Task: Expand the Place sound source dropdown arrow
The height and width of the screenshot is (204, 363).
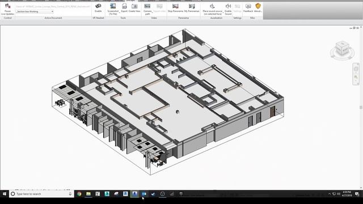Action: (x=223, y=12)
